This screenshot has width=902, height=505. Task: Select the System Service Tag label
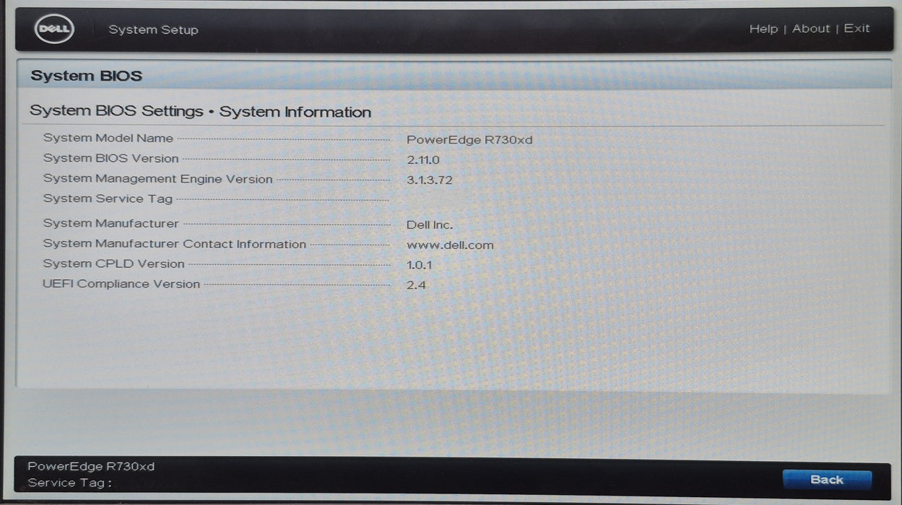(x=108, y=198)
